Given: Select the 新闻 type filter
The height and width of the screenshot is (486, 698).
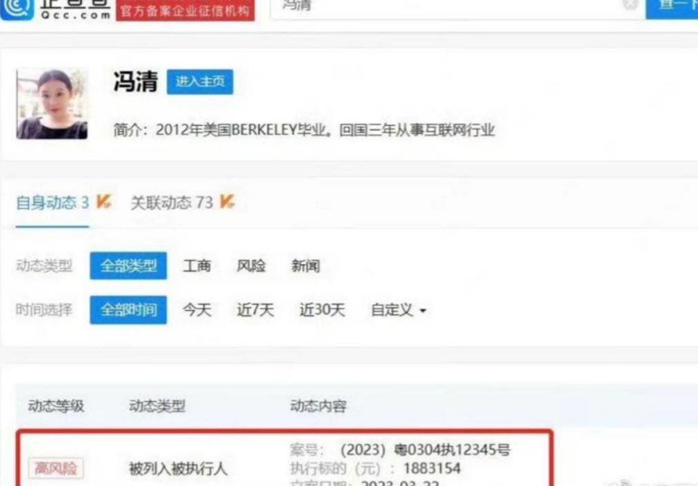Looking at the screenshot, I should coord(306,265).
